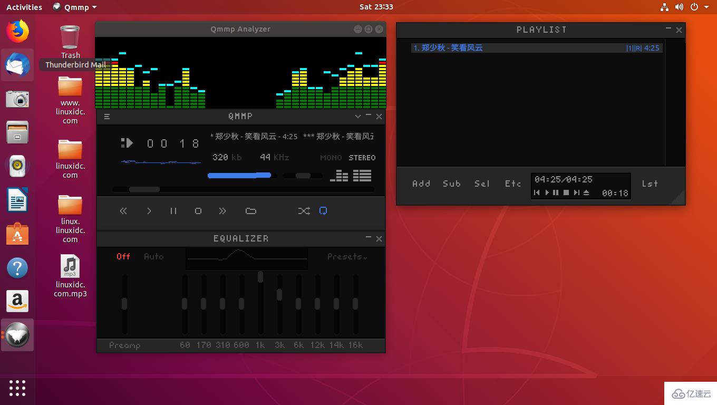
Task: Click previous-track mini button in playlist
Action: (x=537, y=192)
